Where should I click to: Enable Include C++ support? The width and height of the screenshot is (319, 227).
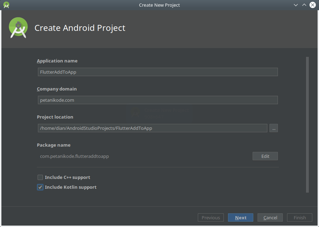40,177
